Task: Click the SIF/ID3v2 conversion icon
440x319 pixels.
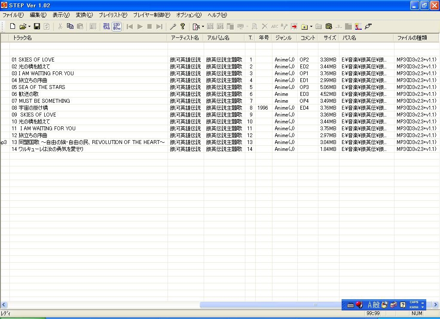Action: (x=116, y=27)
